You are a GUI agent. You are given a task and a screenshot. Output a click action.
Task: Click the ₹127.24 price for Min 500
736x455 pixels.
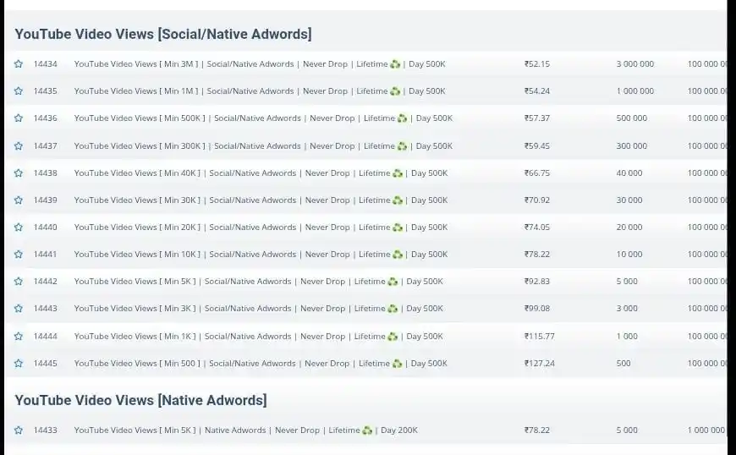coord(539,364)
